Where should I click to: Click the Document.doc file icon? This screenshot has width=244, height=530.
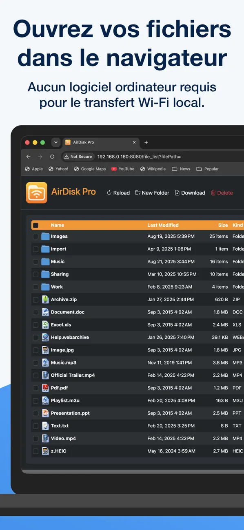(x=45, y=312)
